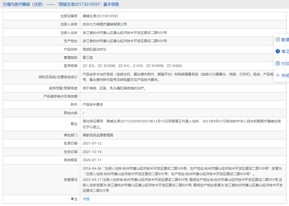The height and width of the screenshot is (206, 289).
Task: Click registrant name 杭州大力神医疗器械有限公司
Action: point(105,24)
